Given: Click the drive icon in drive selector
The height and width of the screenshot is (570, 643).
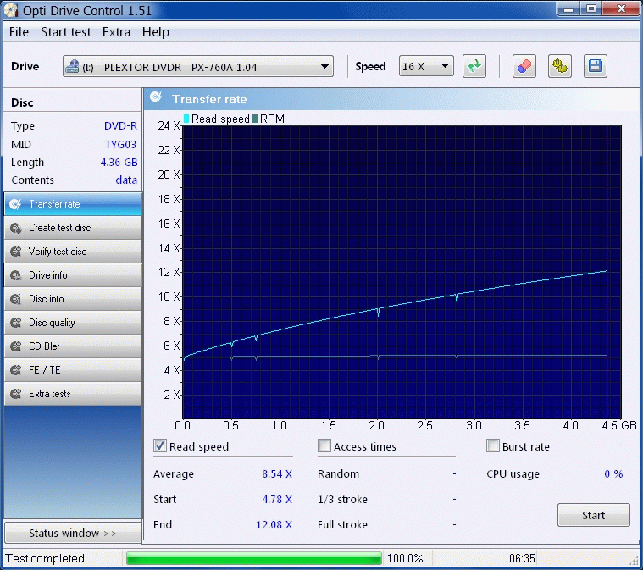Looking at the screenshot, I should point(72,66).
